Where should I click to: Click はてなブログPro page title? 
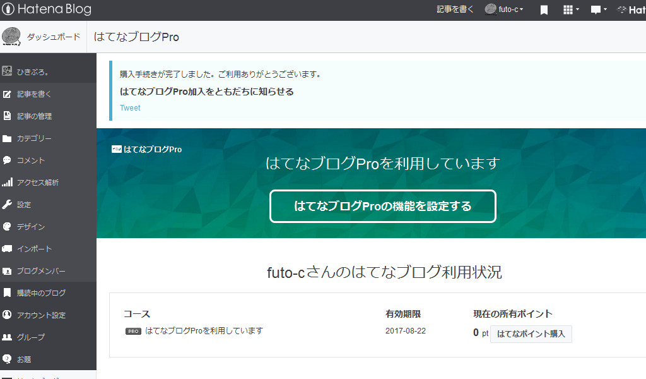[136, 37]
